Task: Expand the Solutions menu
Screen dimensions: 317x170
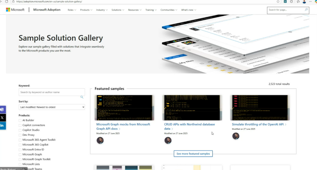Action: (118, 10)
